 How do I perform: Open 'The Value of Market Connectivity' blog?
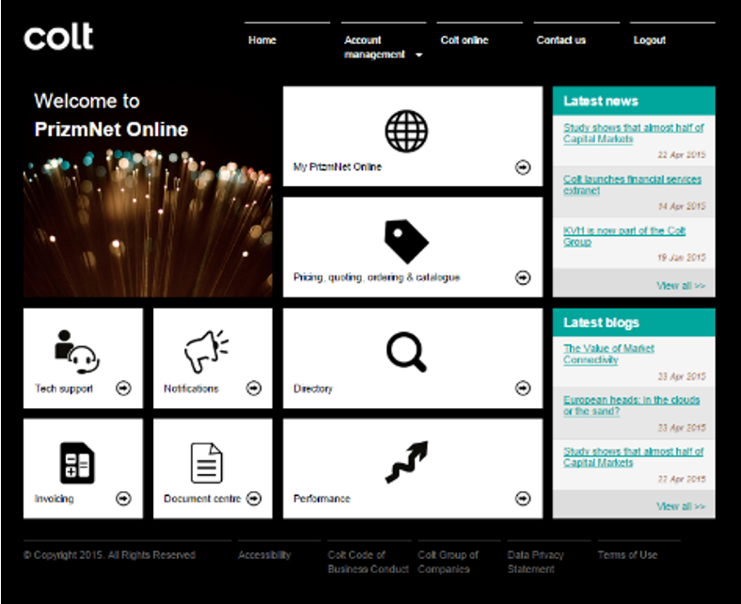click(608, 354)
